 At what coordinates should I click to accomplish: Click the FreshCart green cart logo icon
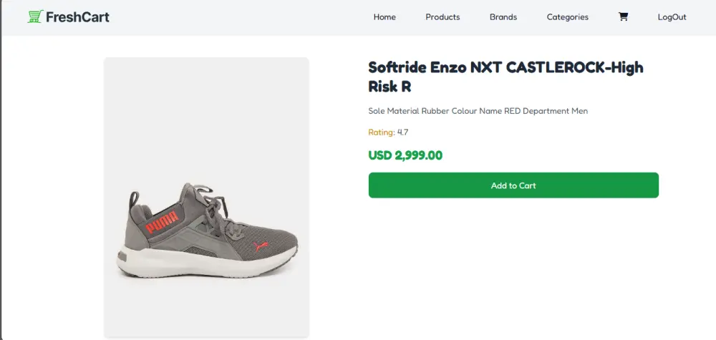(x=35, y=16)
